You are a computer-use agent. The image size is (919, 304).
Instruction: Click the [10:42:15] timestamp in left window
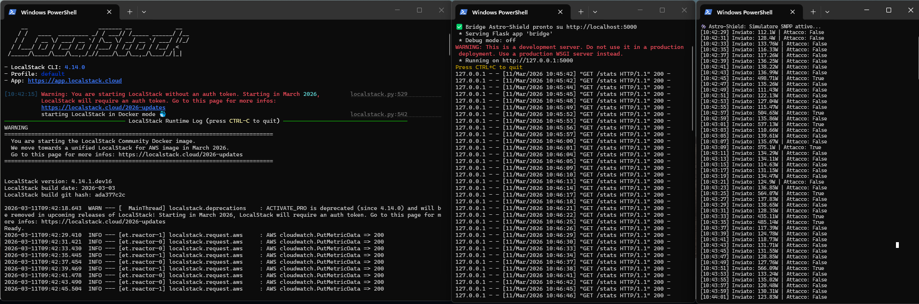point(21,94)
